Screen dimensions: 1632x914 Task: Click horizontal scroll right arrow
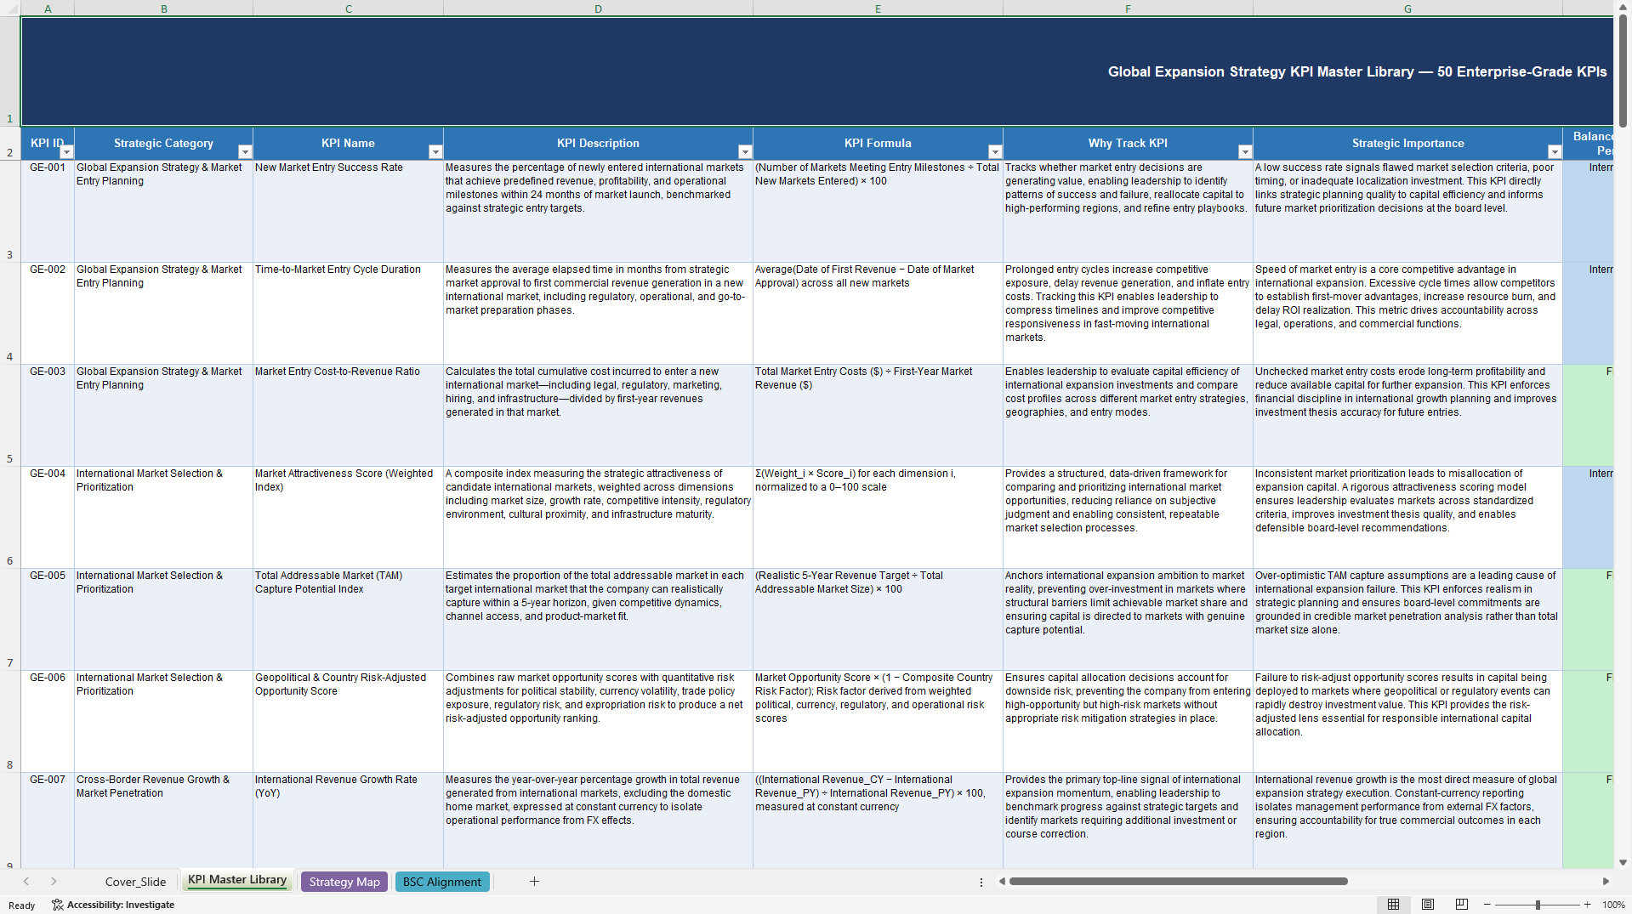(1606, 882)
